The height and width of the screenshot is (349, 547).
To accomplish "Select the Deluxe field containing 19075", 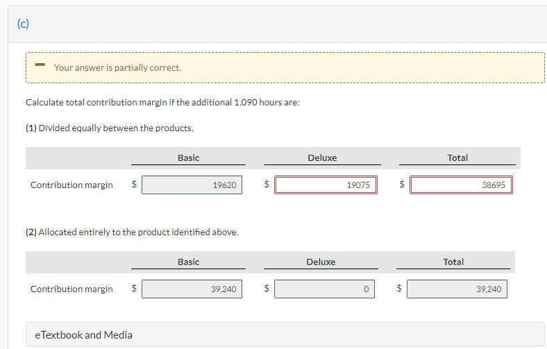I will [x=326, y=185].
